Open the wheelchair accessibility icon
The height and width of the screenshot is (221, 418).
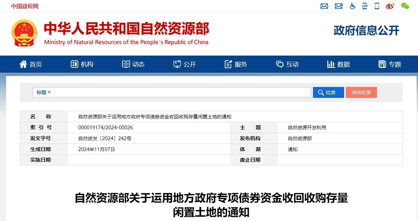tap(352, 6)
